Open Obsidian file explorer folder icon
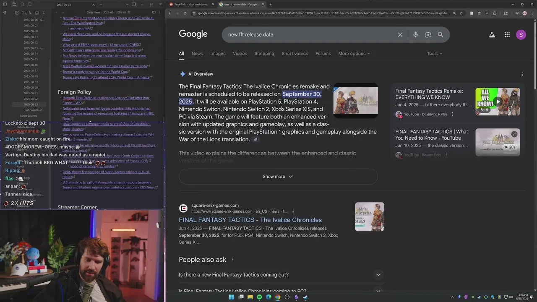Viewport: 537px width, 302px height. point(14,4)
